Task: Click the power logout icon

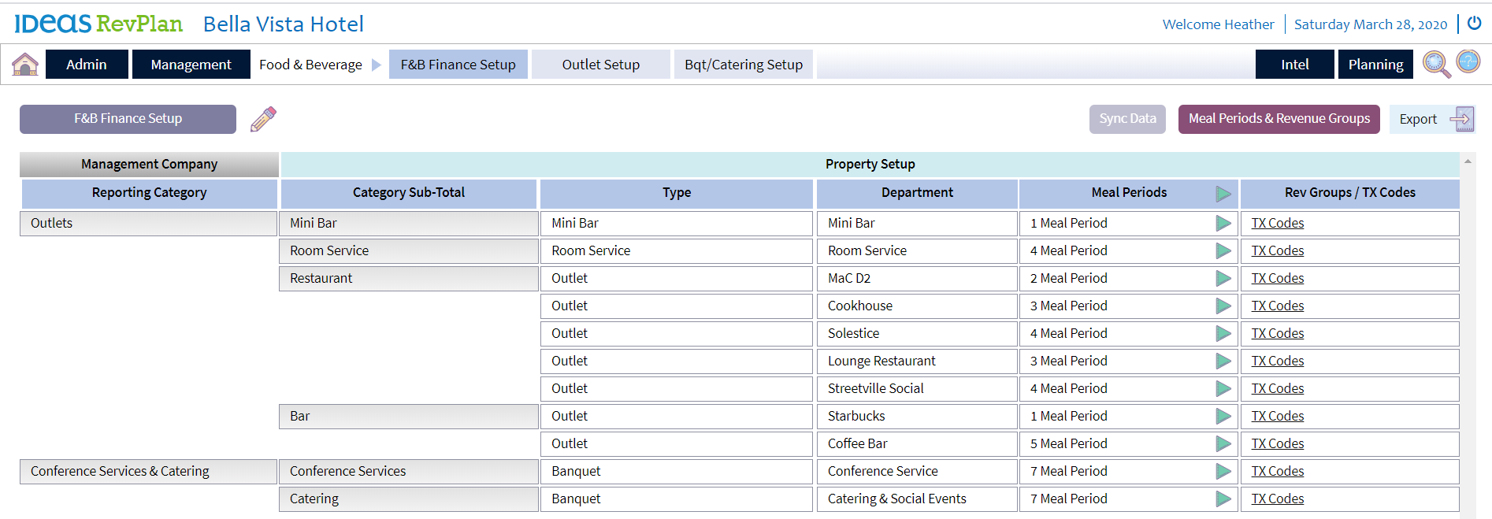Action: click(x=1474, y=24)
